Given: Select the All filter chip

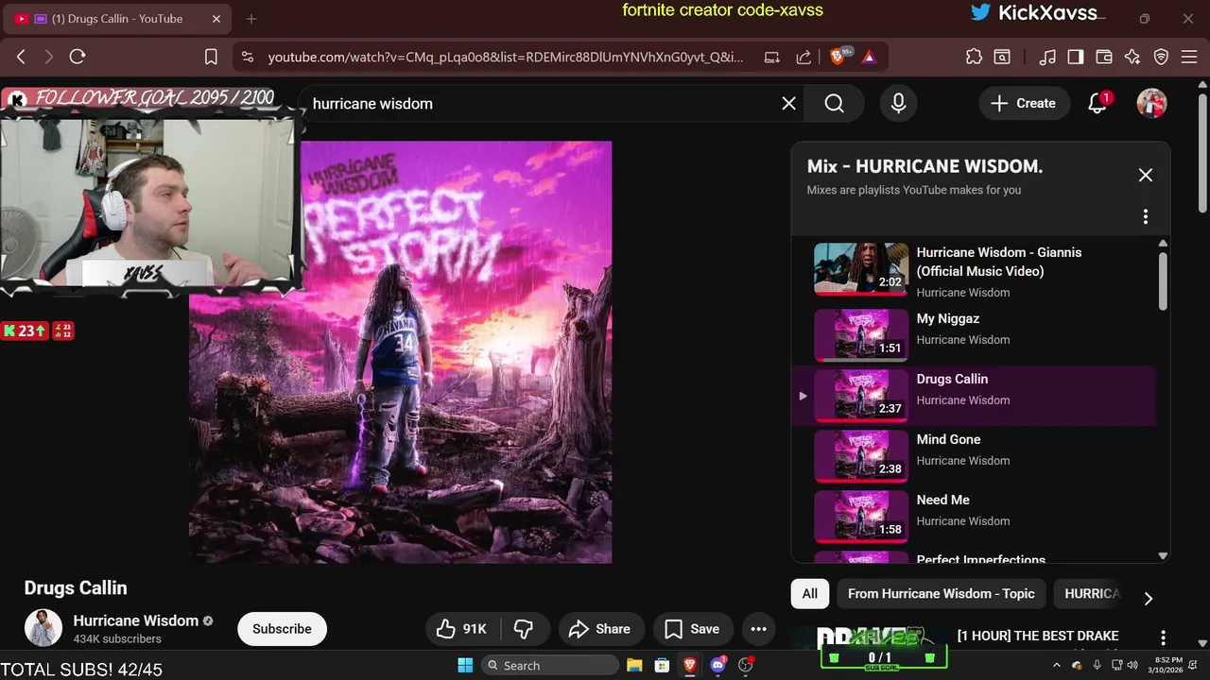Looking at the screenshot, I should click(810, 594).
